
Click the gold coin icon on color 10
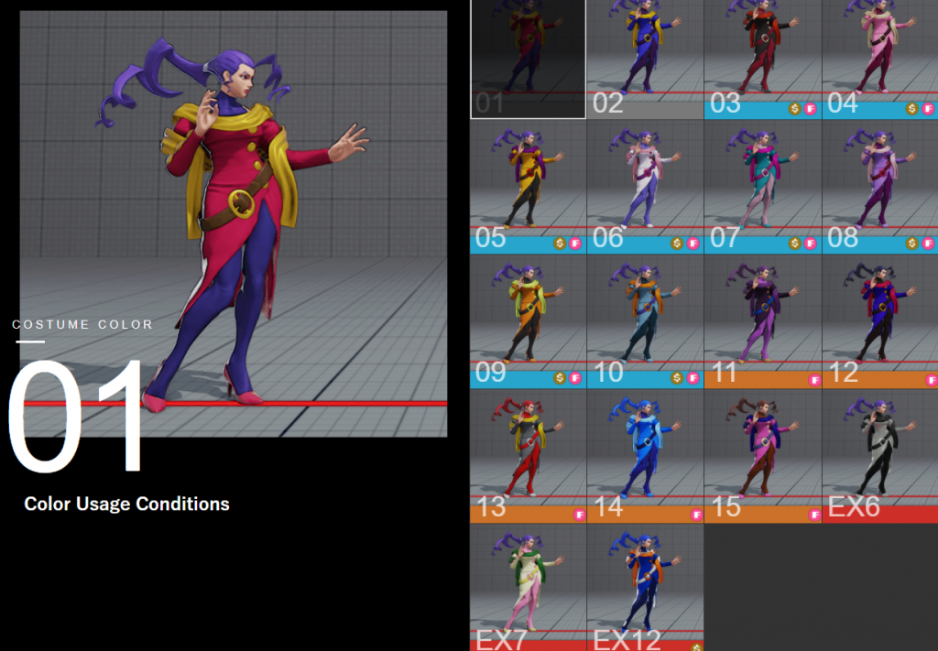point(677,378)
